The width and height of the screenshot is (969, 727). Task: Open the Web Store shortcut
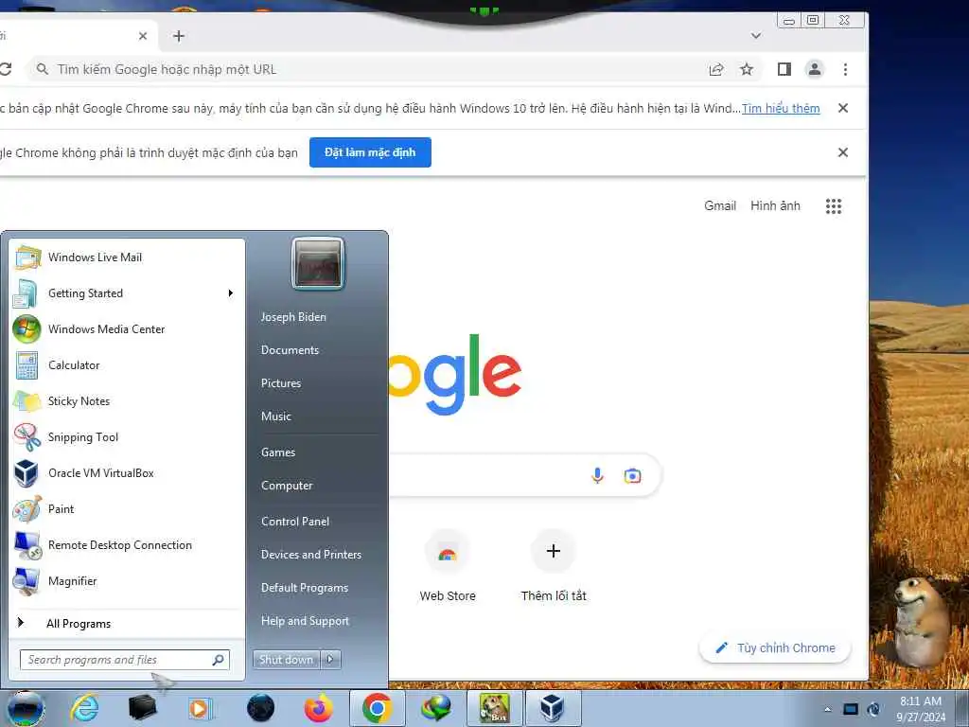[x=448, y=567]
